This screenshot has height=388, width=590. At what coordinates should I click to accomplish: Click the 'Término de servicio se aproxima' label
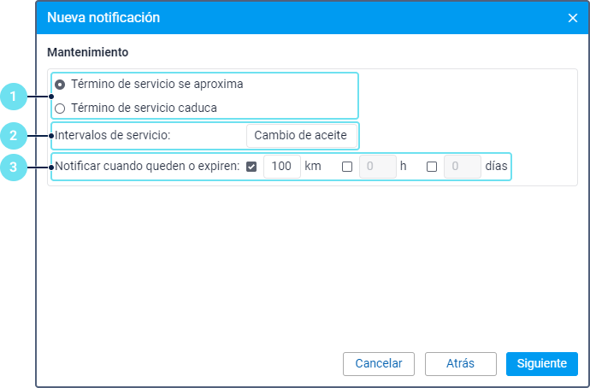click(157, 85)
